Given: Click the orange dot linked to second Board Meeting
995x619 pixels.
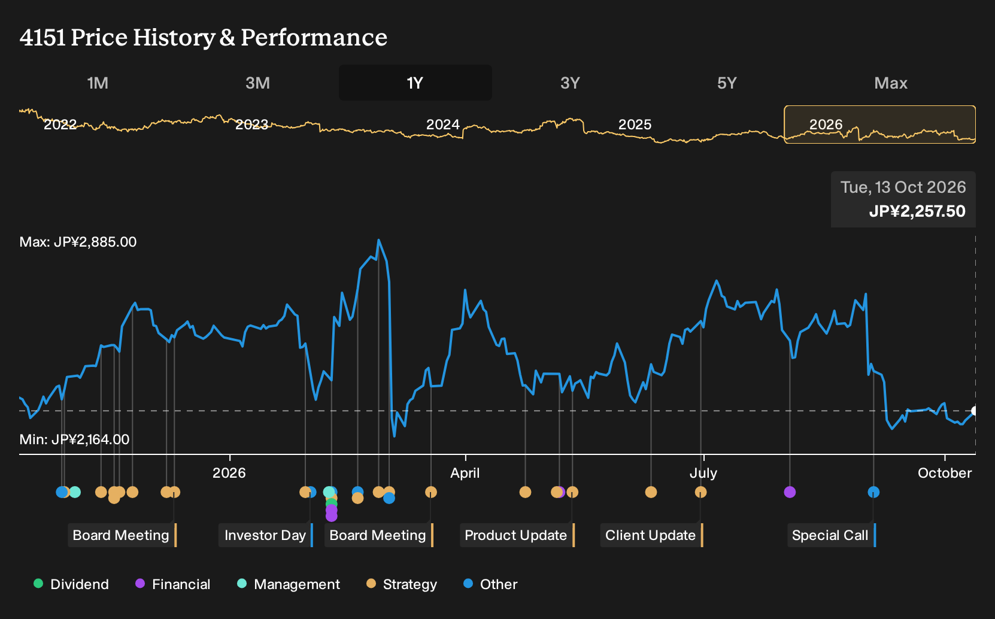Looking at the screenshot, I should 431,492.
